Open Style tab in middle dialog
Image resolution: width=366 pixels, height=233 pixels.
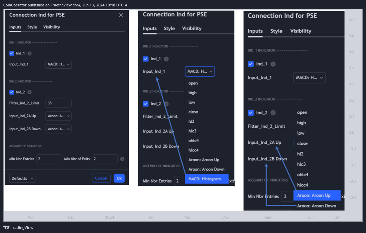point(169,29)
